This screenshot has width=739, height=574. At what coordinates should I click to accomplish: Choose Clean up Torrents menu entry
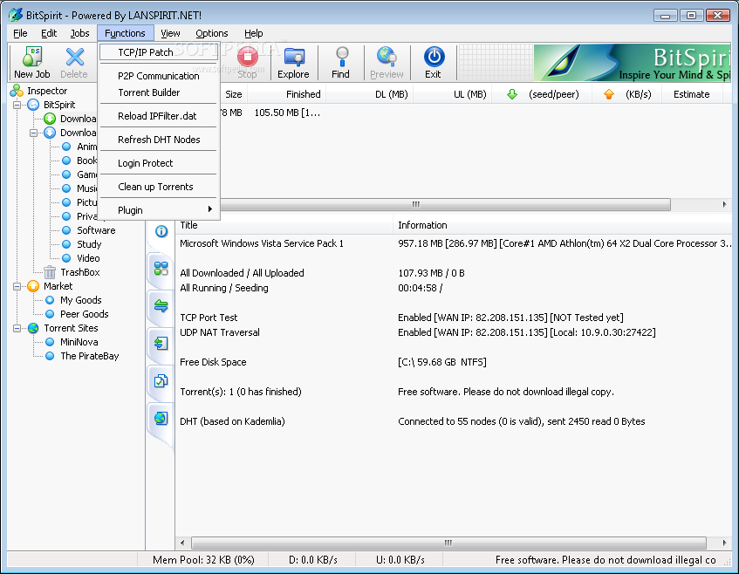tap(160, 187)
